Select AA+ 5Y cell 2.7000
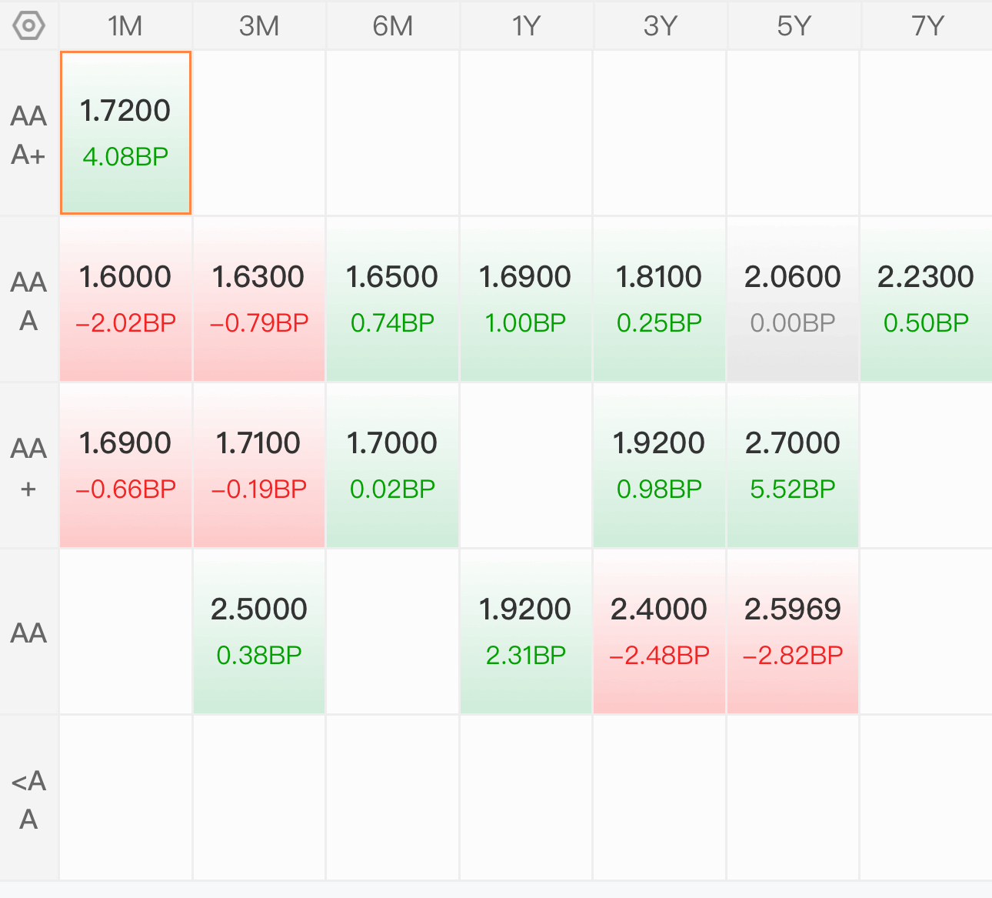 click(793, 465)
